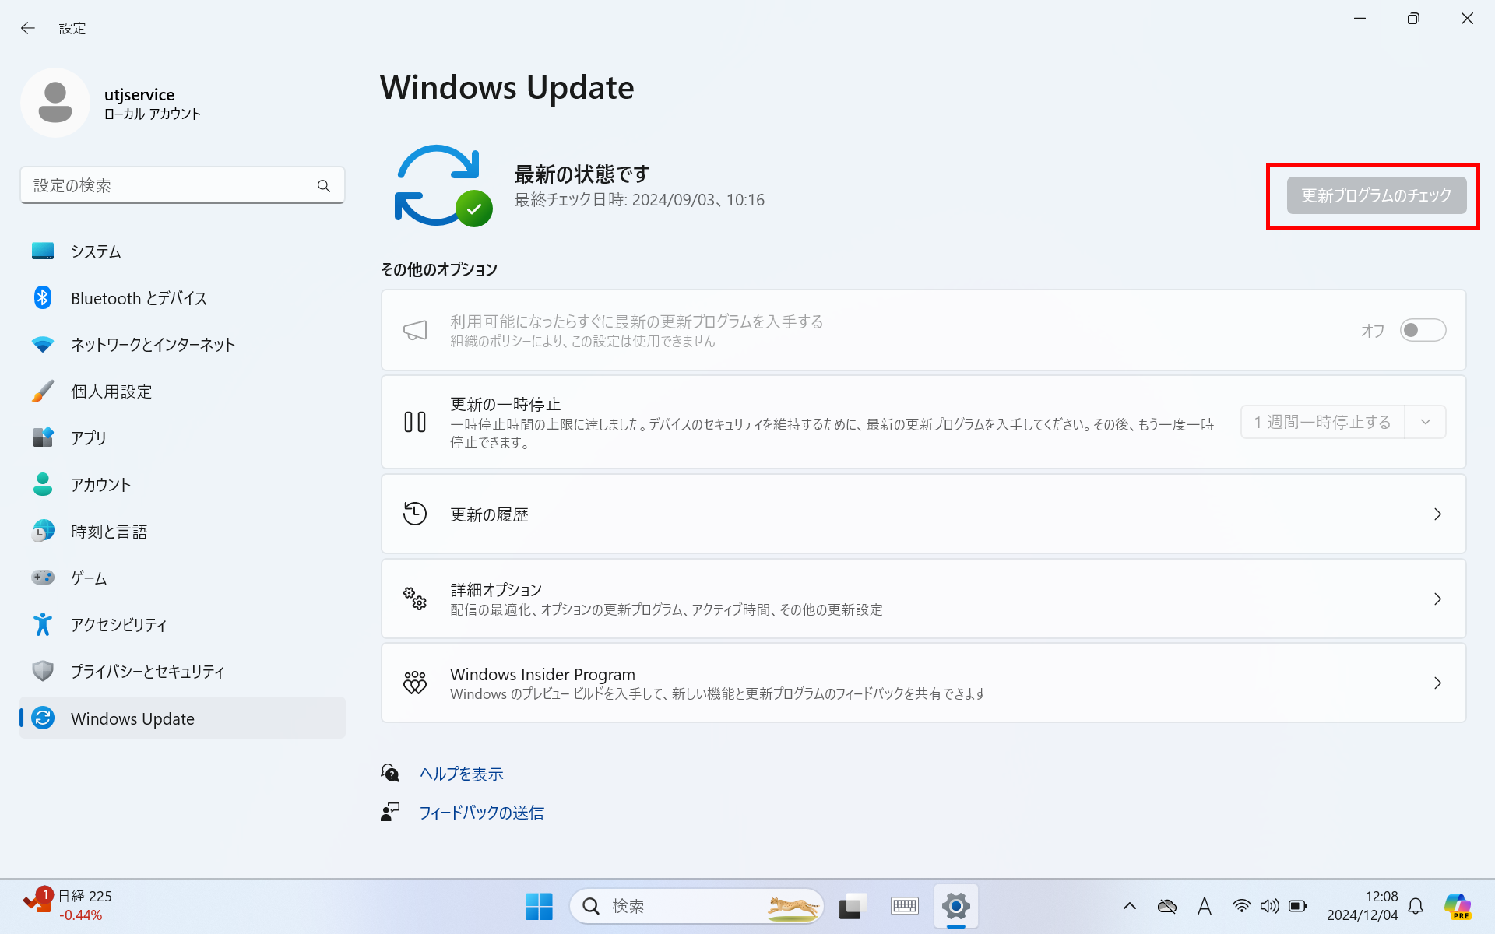The image size is (1495, 934).
Task: Open Bluetooth とデバイス settings
Action: click(x=182, y=298)
